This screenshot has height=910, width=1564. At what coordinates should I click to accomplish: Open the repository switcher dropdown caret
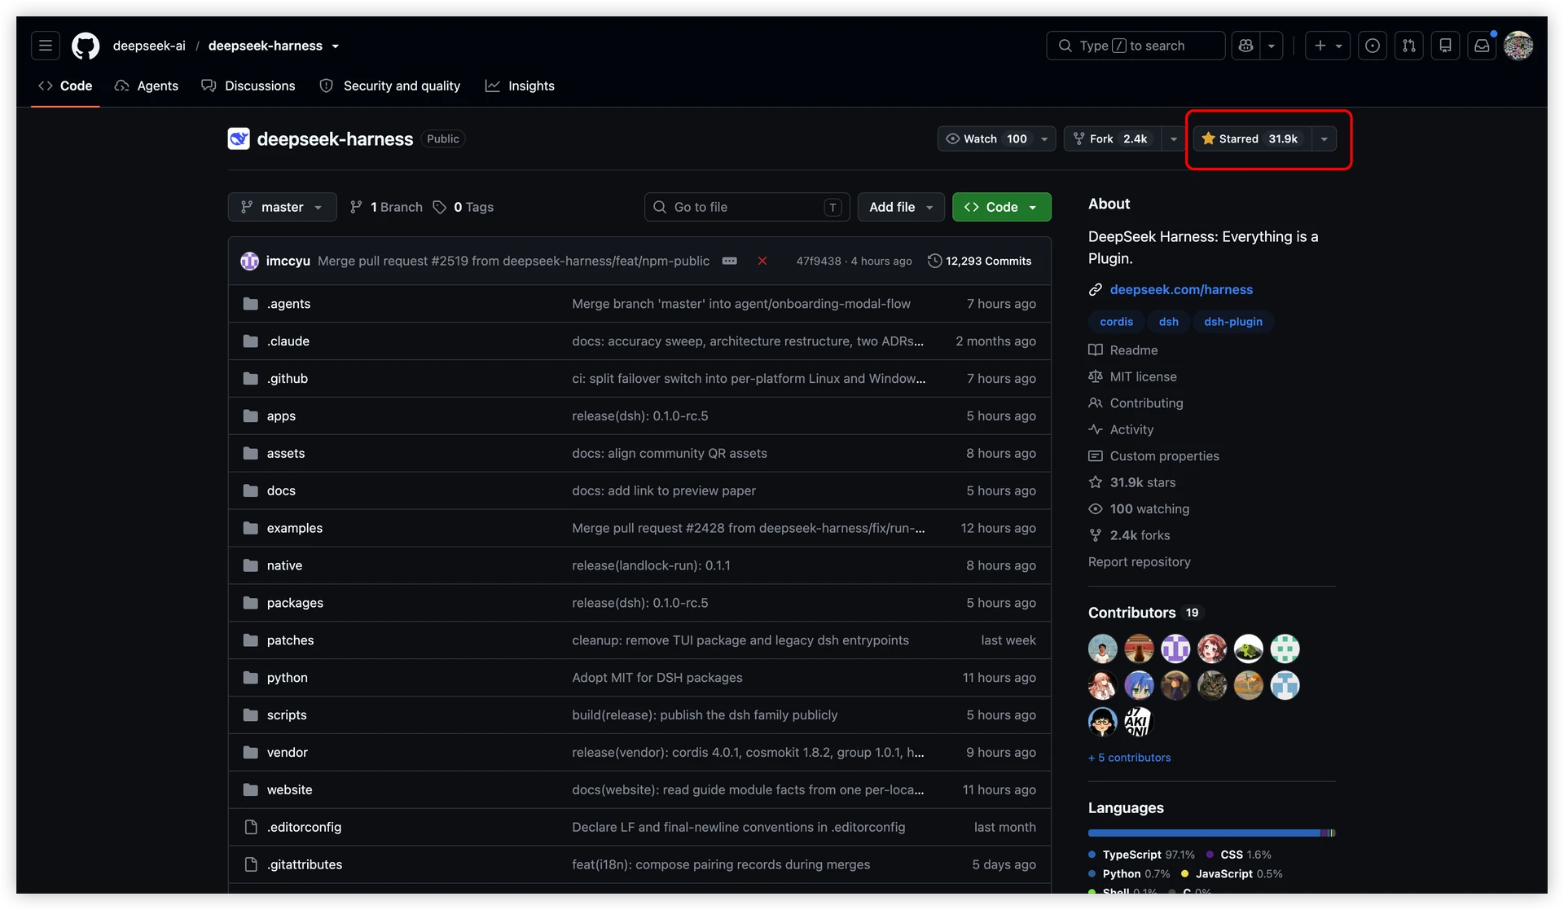336,46
